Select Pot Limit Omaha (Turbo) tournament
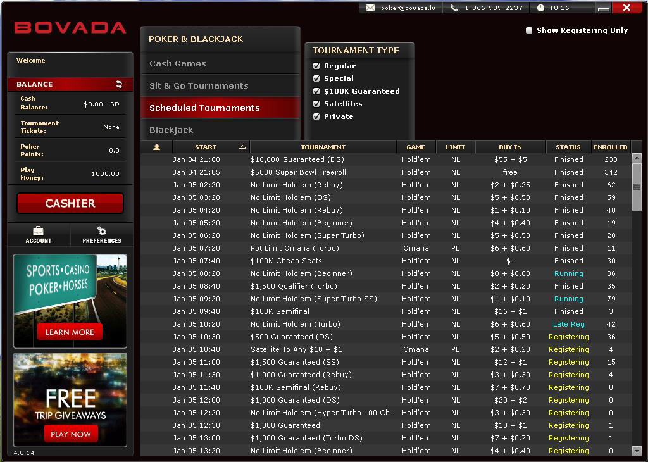This screenshot has width=648, height=462. [x=385, y=248]
